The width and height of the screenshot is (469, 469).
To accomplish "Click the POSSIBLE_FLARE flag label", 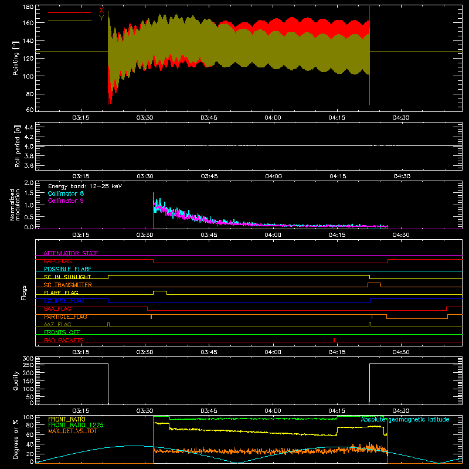I will (x=67, y=269).
